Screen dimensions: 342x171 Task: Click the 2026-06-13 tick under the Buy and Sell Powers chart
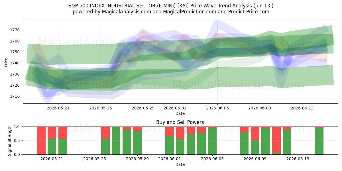298,159
